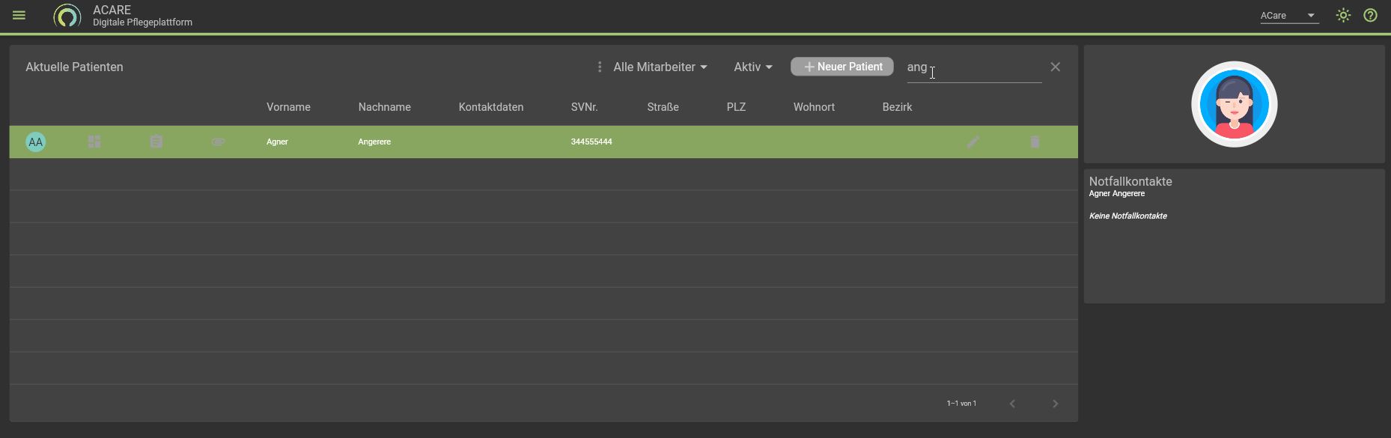The width and height of the screenshot is (1391, 438).
Task: Sort by the Vorname column header
Action: 288,107
